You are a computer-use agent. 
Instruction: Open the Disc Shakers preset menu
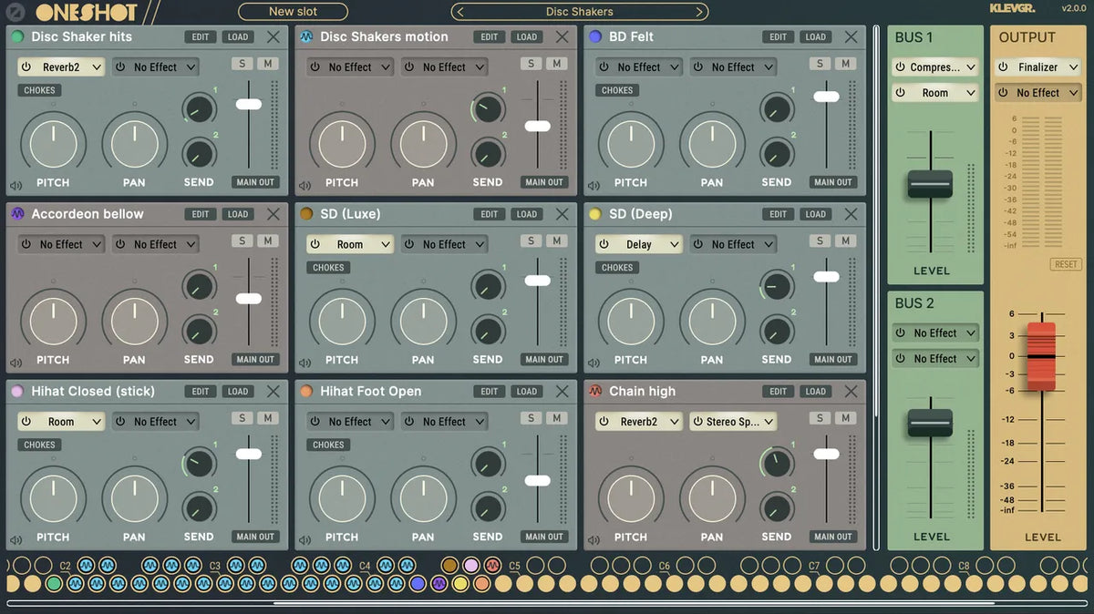579,12
